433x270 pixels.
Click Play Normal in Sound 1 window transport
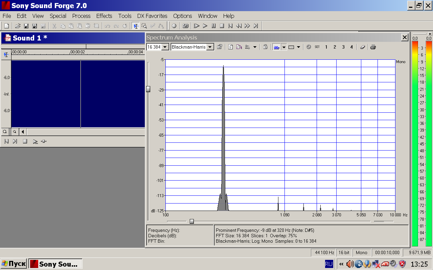(35, 141)
